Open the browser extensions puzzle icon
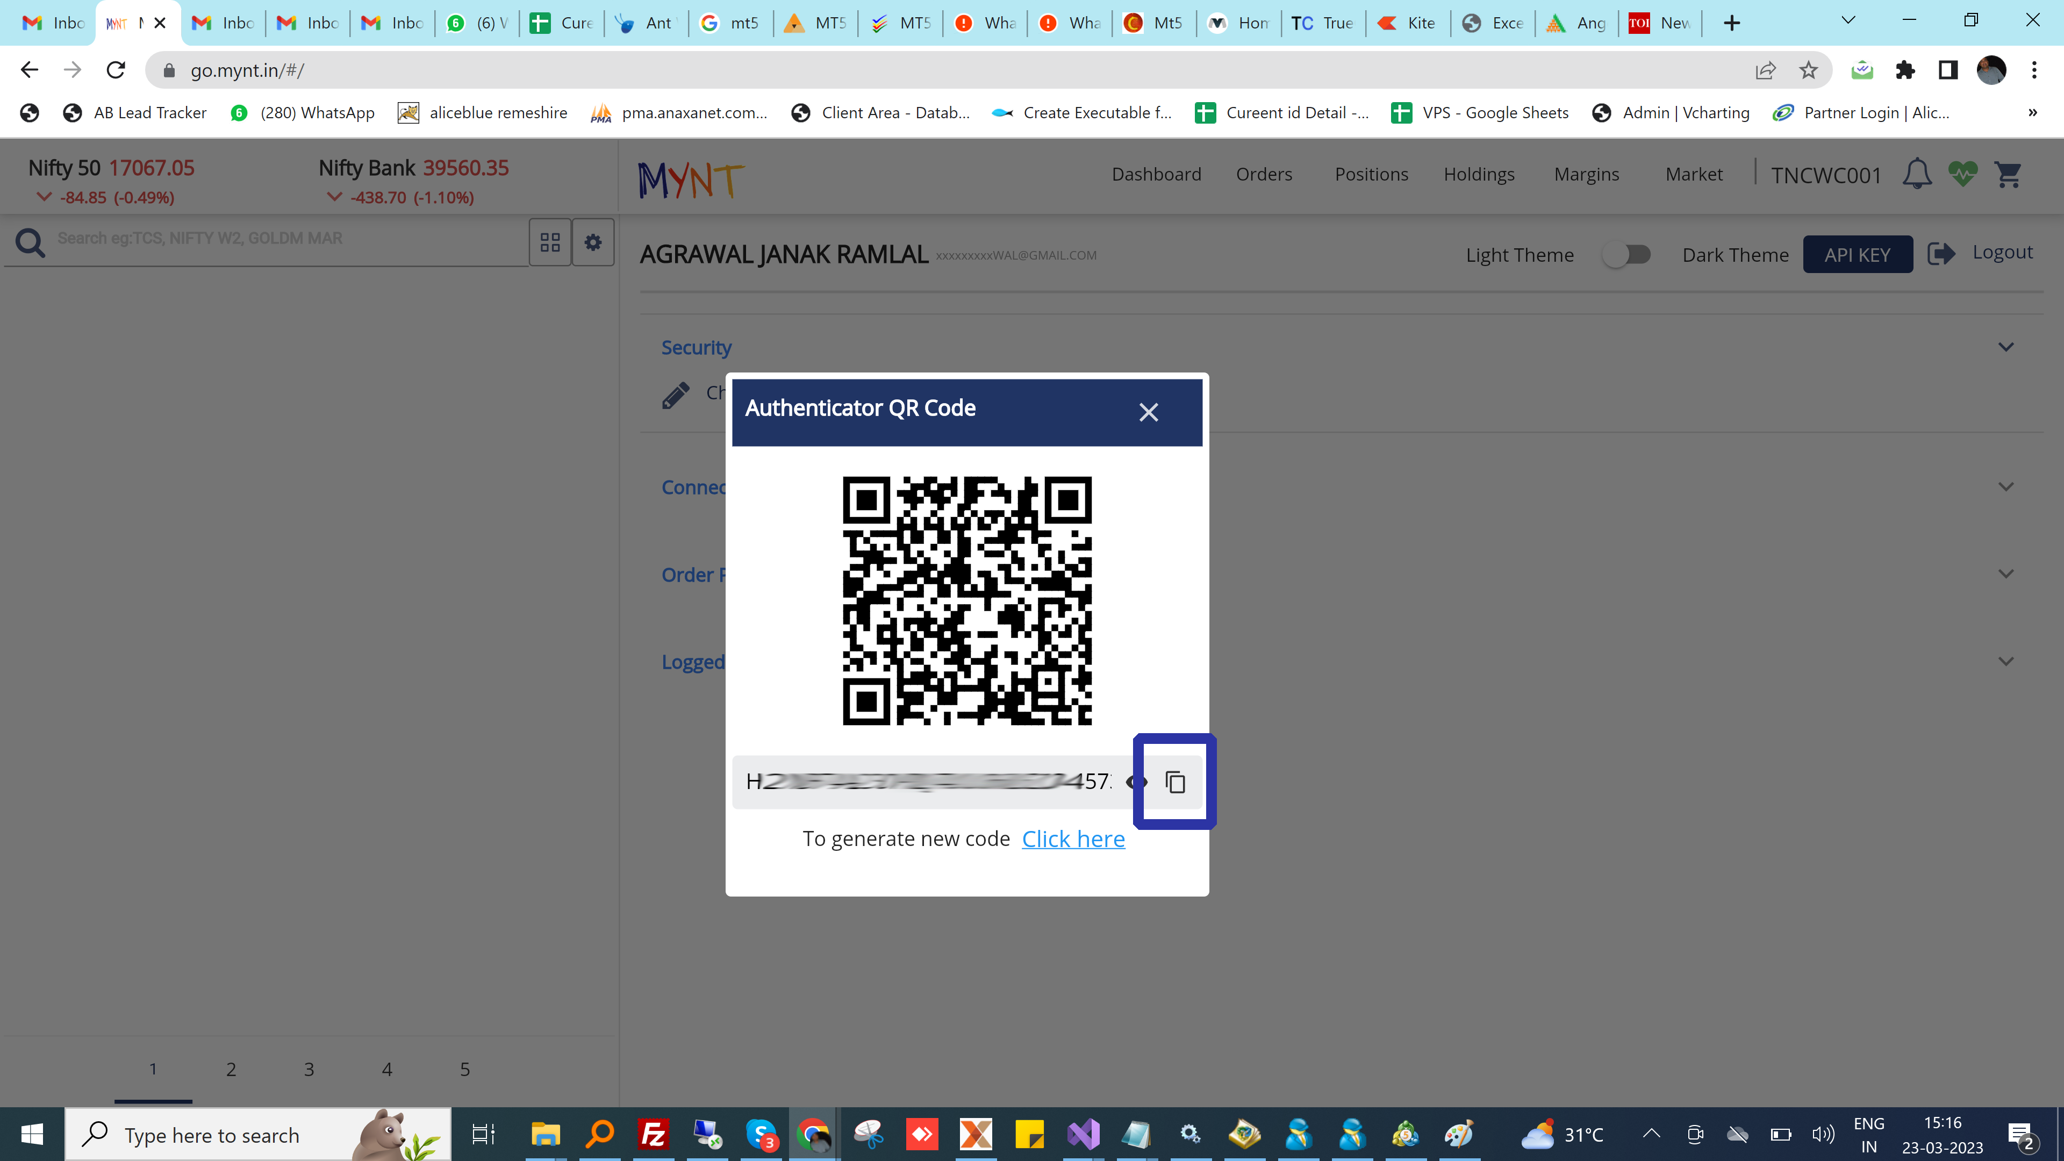This screenshot has height=1161, width=2064. pyautogui.click(x=1905, y=70)
